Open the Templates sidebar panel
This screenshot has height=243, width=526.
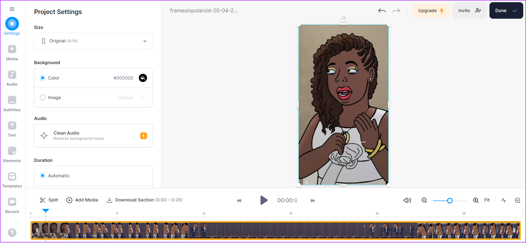click(12, 180)
